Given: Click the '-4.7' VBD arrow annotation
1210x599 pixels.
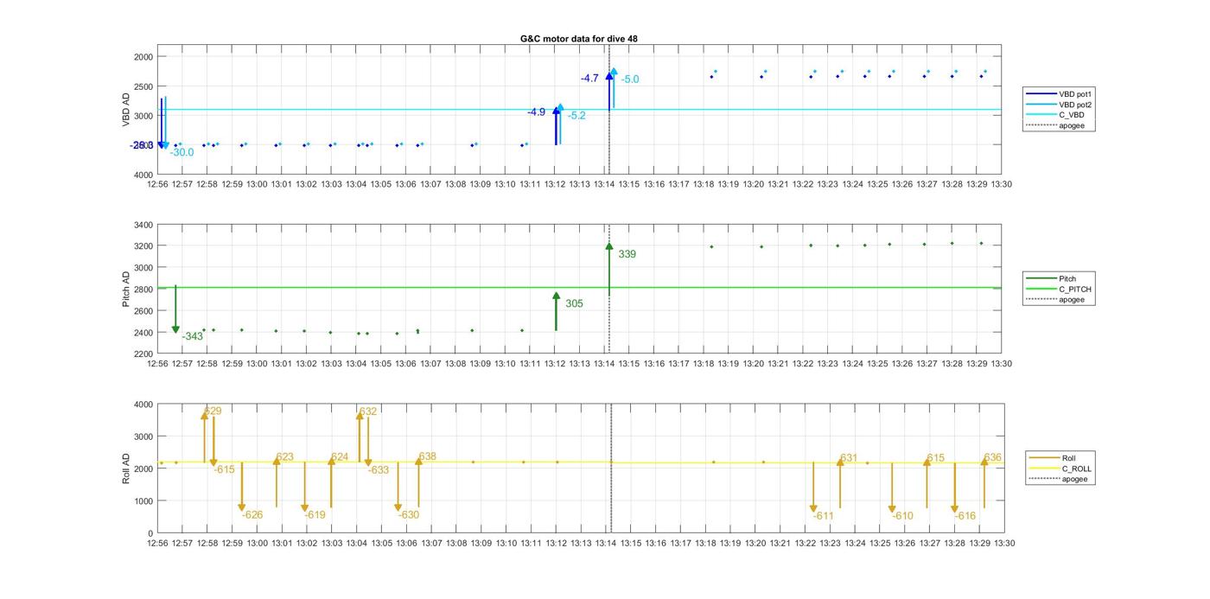Looking at the screenshot, I should [x=589, y=79].
